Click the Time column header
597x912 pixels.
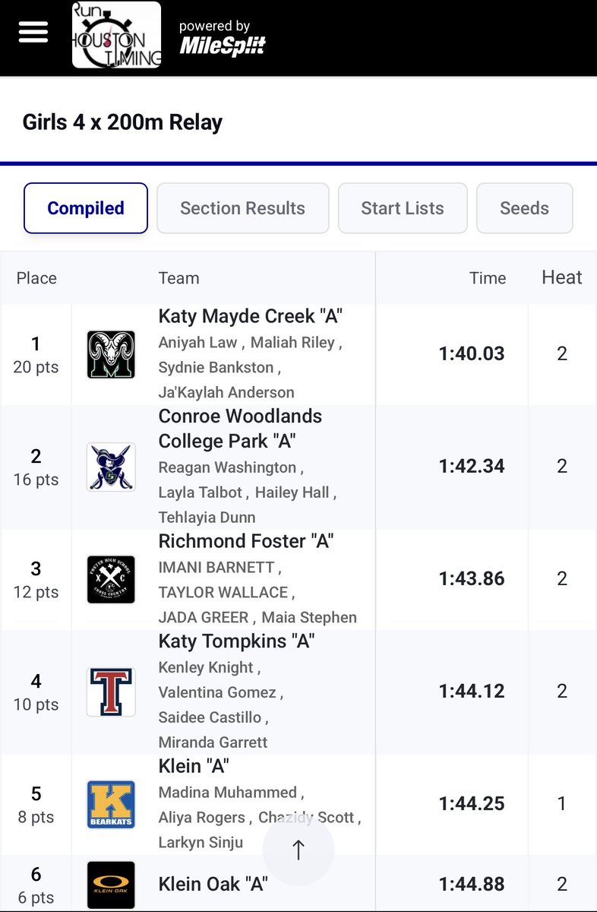pos(488,278)
